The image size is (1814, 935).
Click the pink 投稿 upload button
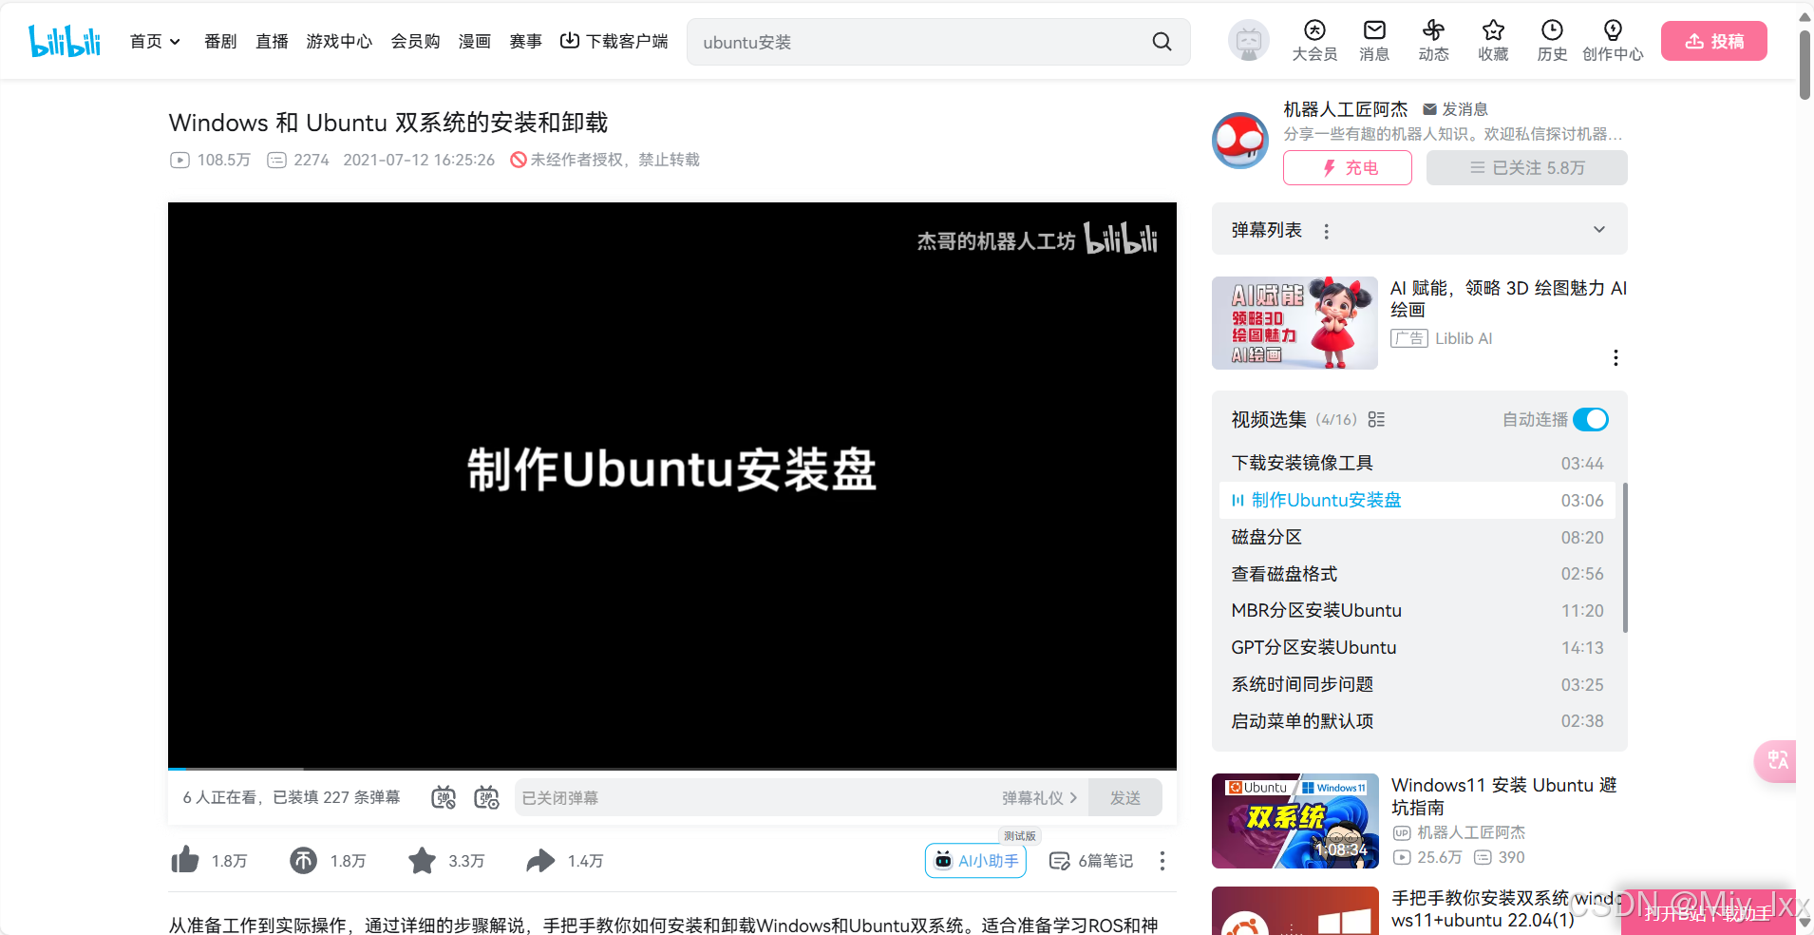[x=1713, y=41]
